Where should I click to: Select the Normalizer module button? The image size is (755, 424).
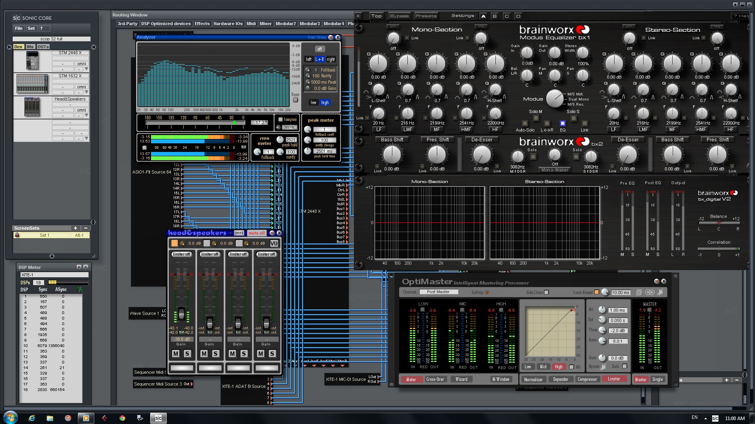tap(533, 380)
